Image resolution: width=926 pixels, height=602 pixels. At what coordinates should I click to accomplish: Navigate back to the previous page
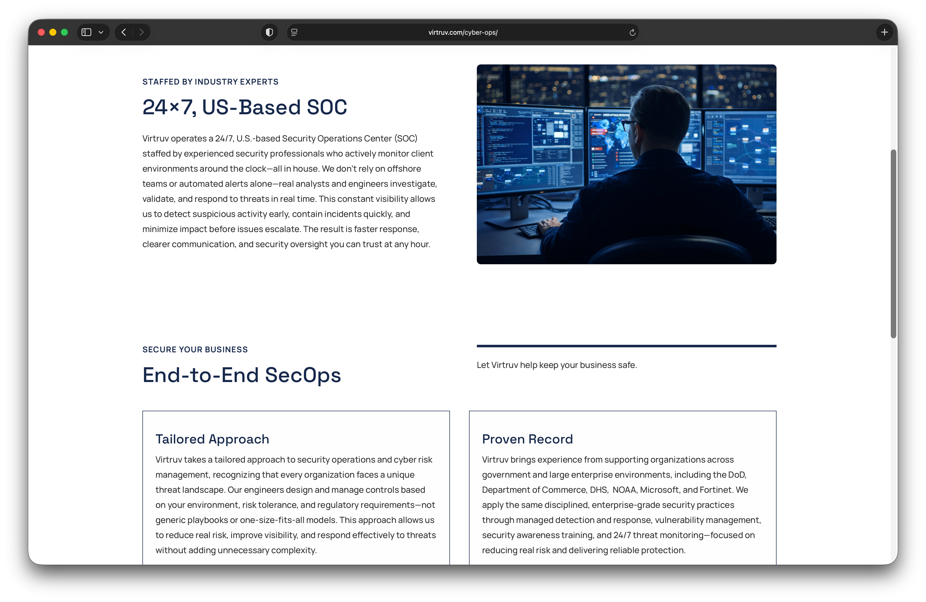(x=124, y=32)
